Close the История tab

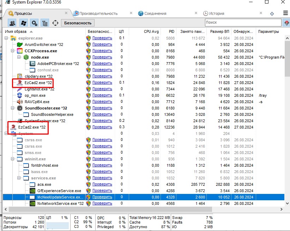[261, 13]
